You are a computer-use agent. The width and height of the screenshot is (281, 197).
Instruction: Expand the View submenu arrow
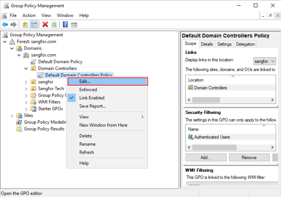[142, 117]
